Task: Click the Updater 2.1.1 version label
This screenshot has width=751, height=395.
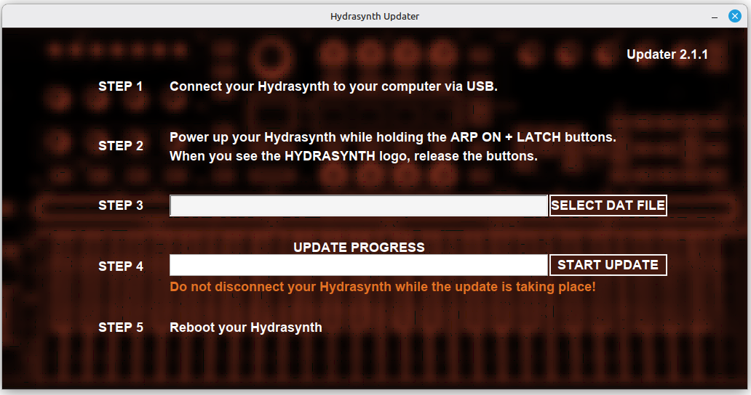Action: click(x=667, y=54)
